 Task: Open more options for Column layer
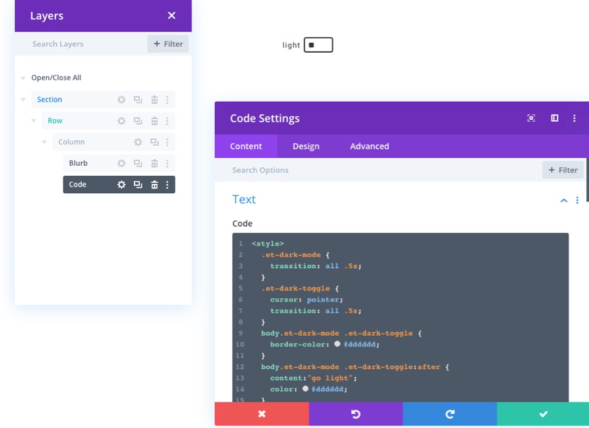[167, 142]
